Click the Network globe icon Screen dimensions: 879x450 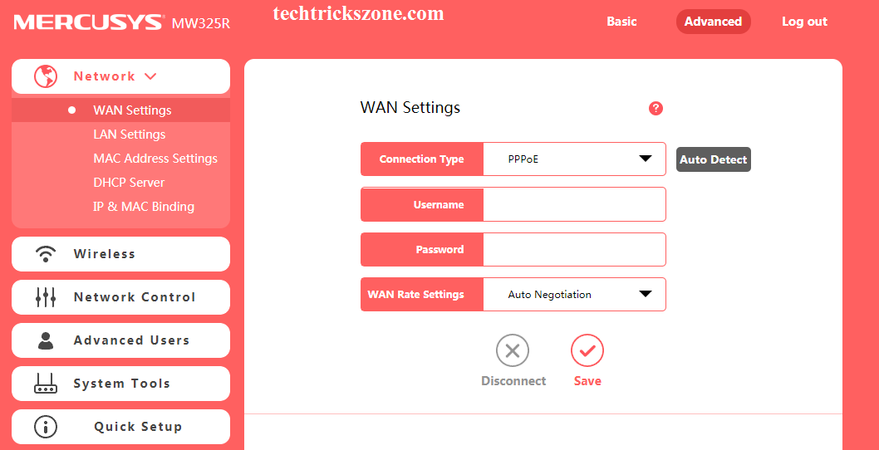[x=46, y=76]
